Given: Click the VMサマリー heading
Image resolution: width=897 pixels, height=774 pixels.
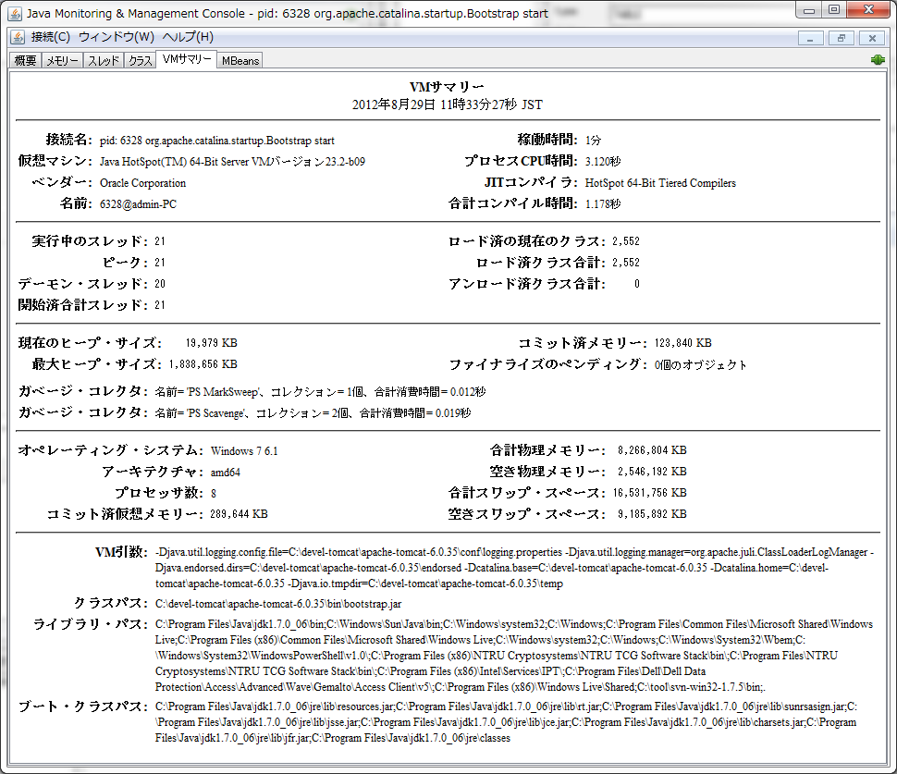Looking at the screenshot, I should click(447, 87).
